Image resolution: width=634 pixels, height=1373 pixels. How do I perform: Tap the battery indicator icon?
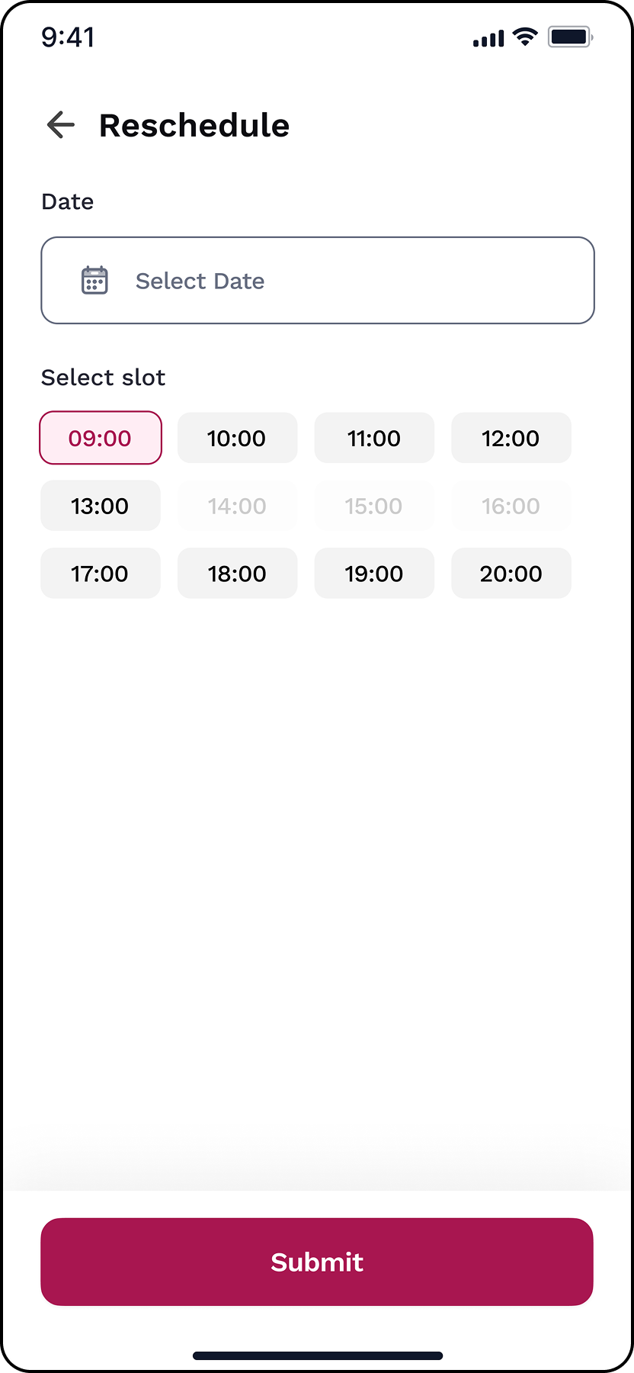pos(570,37)
